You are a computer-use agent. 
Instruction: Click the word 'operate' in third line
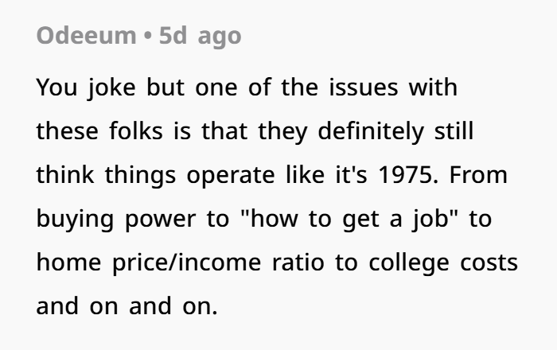pyautogui.click(x=231, y=176)
